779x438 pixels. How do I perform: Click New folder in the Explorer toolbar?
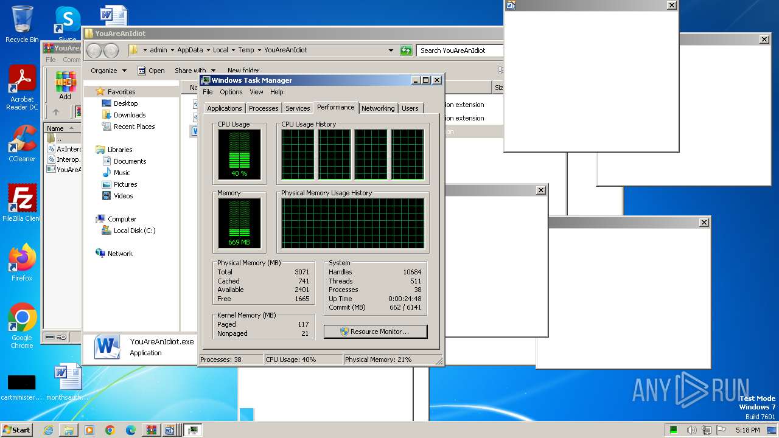[x=243, y=71]
